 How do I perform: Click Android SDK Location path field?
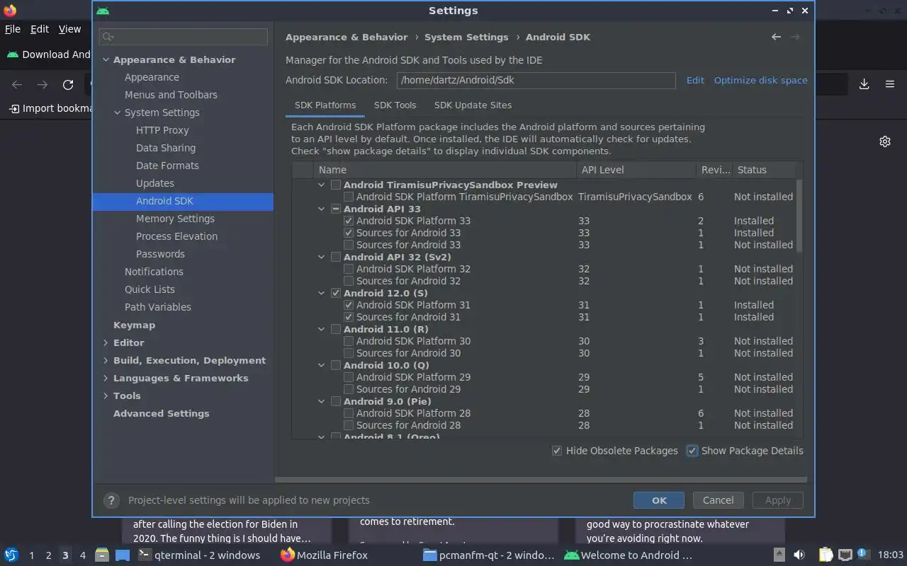point(536,80)
